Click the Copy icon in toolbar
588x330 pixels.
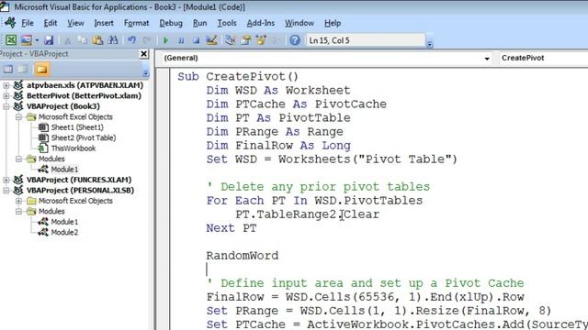(x=82, y=40)
